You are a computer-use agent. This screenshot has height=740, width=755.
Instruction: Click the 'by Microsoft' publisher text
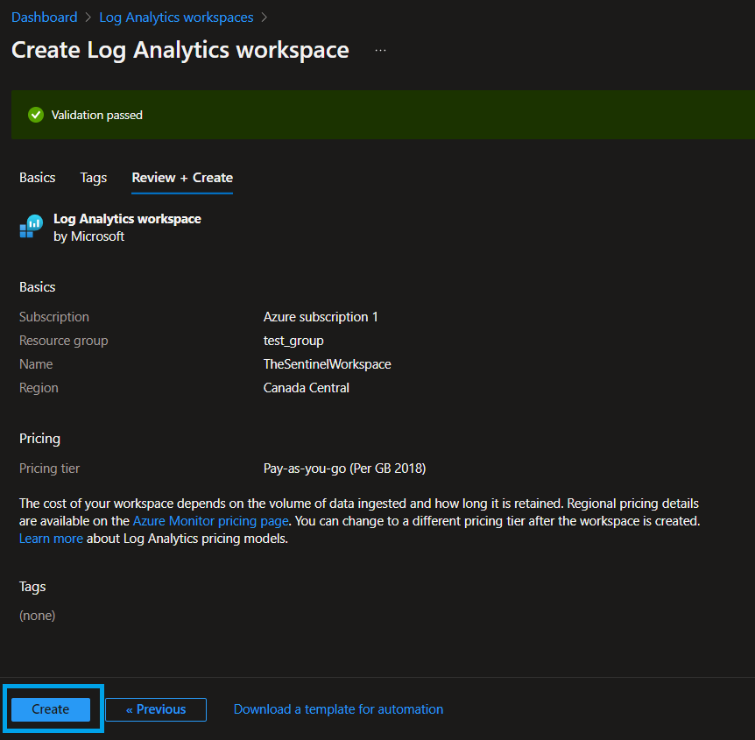(88, 236)
